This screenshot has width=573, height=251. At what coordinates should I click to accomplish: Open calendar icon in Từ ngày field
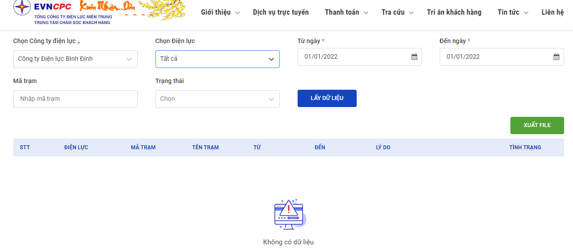[414, 57]
